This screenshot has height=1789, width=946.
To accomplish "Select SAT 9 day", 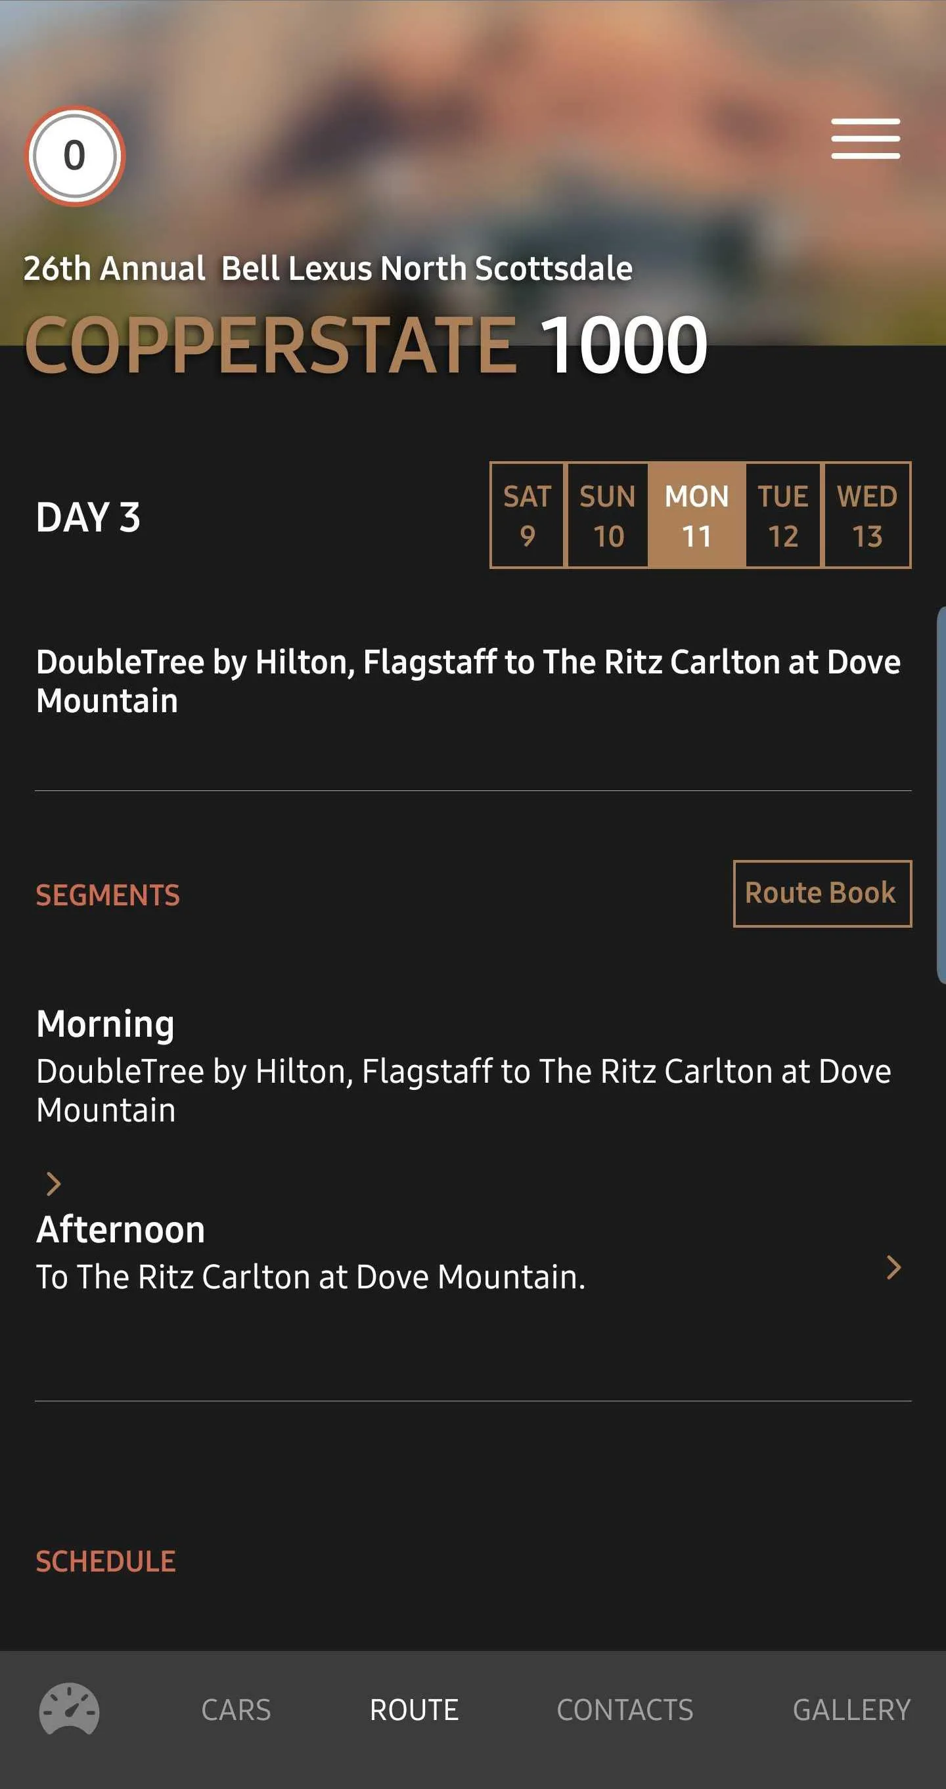I will pyautogui.click(x=527, y=515).
